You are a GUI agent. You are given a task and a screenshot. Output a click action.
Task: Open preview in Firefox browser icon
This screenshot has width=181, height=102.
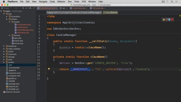pyautogui.click(x=167, y=20)
